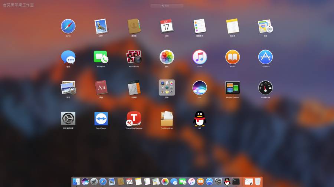Launch Maps from the Launchpad grid
The image size is (334, 187).
[x=265, y=26]
